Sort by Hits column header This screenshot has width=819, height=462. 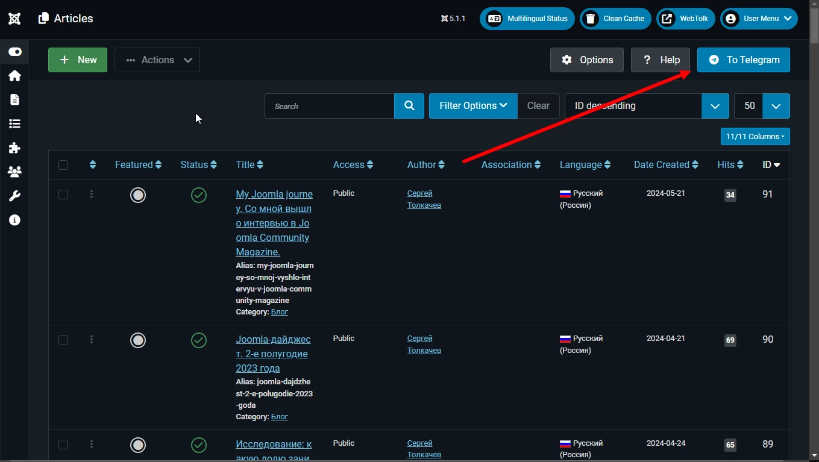730,164
